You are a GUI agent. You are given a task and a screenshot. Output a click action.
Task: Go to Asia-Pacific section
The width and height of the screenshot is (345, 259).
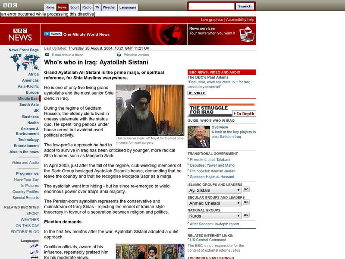click(x=28, y=86)
